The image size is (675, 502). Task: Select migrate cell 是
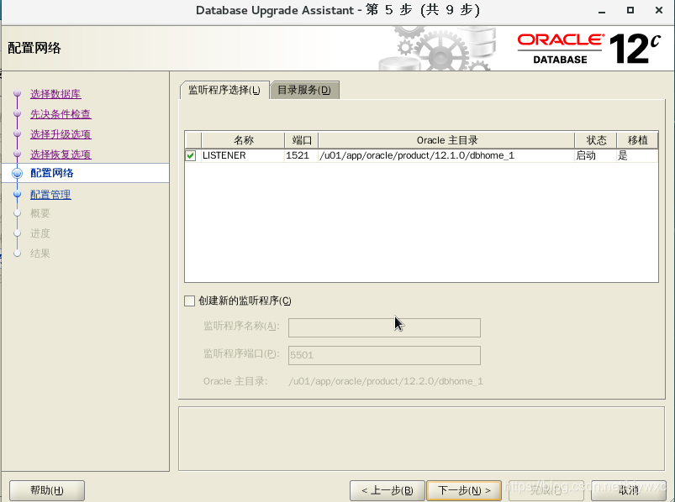point(637,155)
